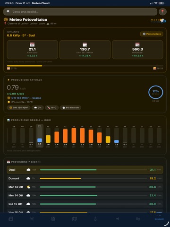Tap the sunset icon at 18:33

tap(155, 69)
